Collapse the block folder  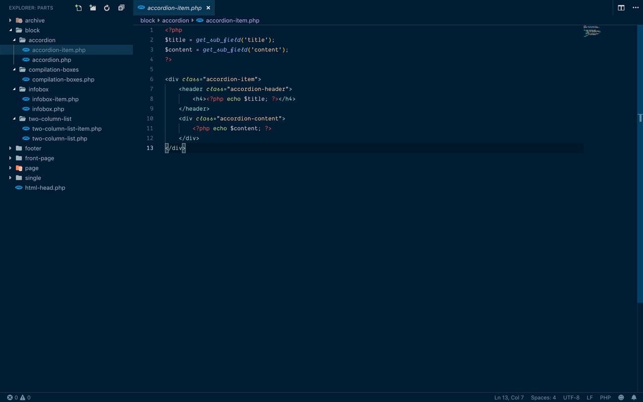(10, 30)
